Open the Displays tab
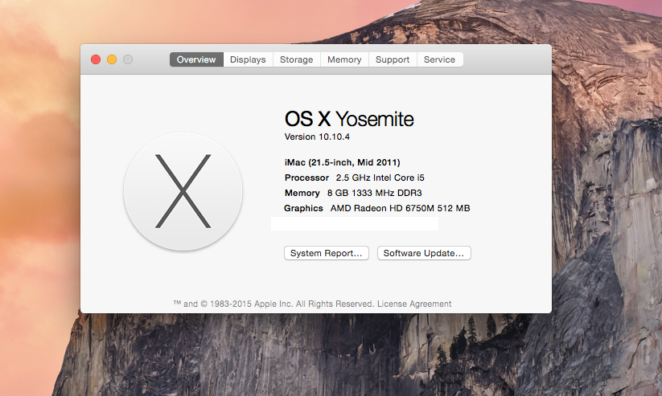 click(x=248, y=59)
